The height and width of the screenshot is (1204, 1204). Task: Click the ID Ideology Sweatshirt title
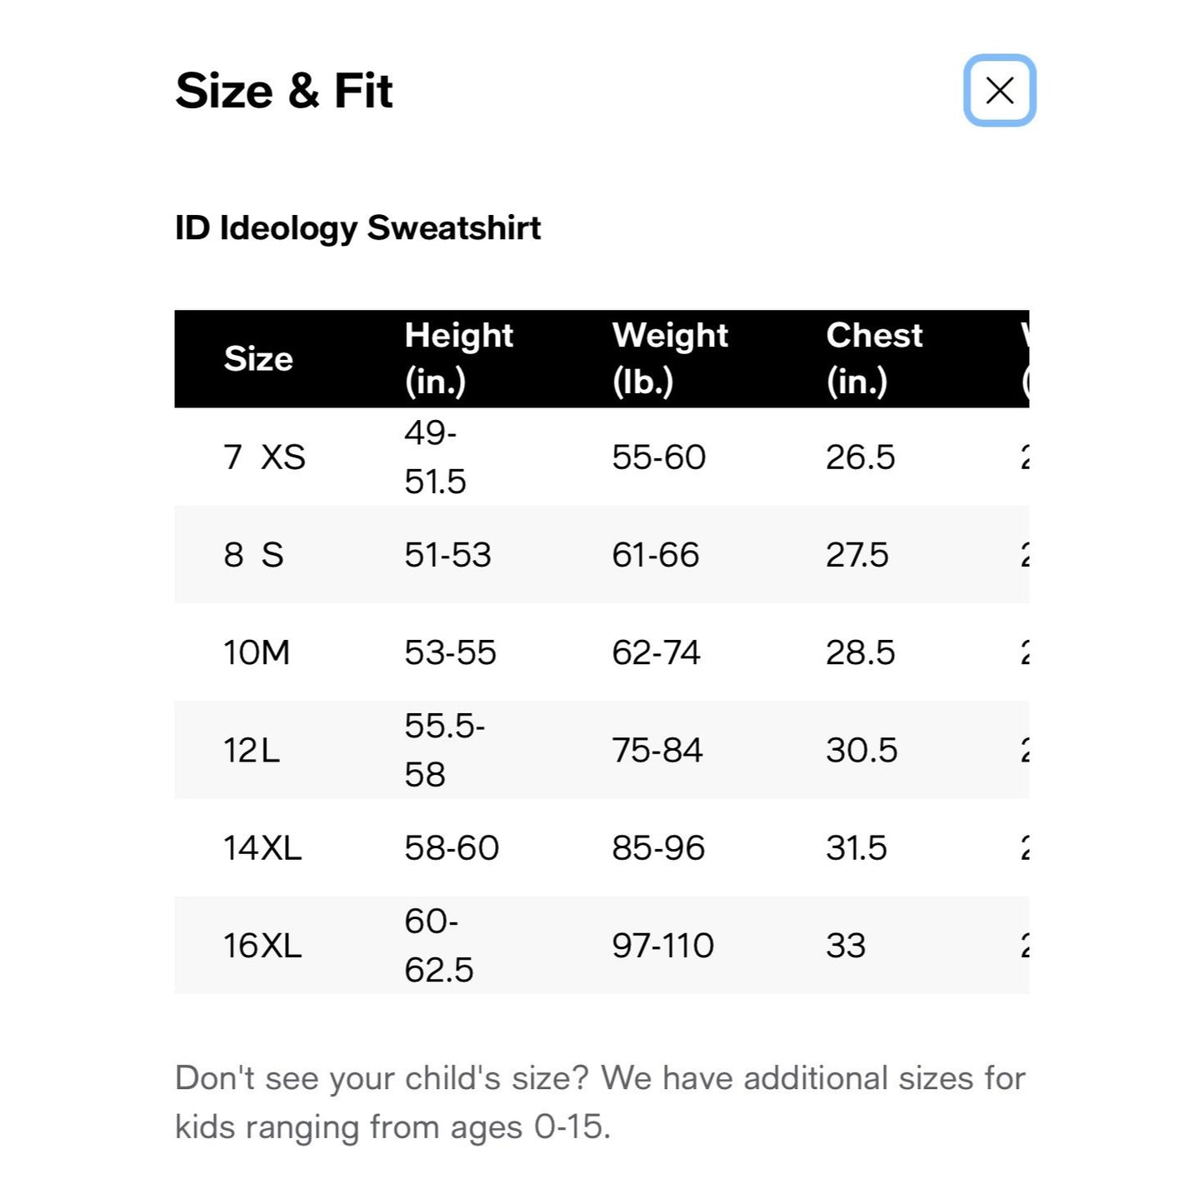click(x=358, y=228)
